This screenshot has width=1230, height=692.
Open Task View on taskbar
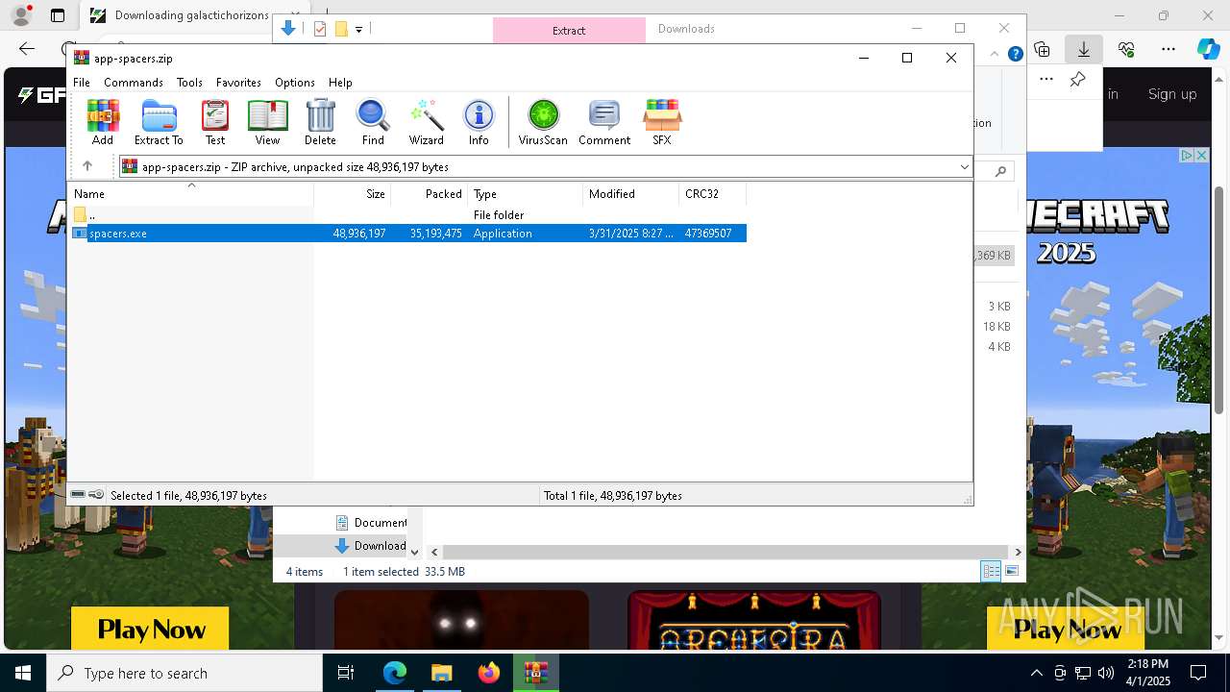(x=346, y=673)
